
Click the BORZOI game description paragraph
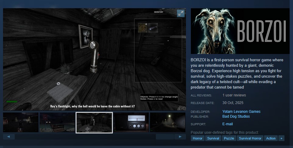point(237,74)
